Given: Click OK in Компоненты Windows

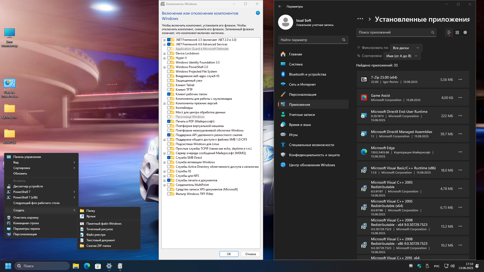Looking at the screenshot, I should pyautogui.click(x=229, y=254).
